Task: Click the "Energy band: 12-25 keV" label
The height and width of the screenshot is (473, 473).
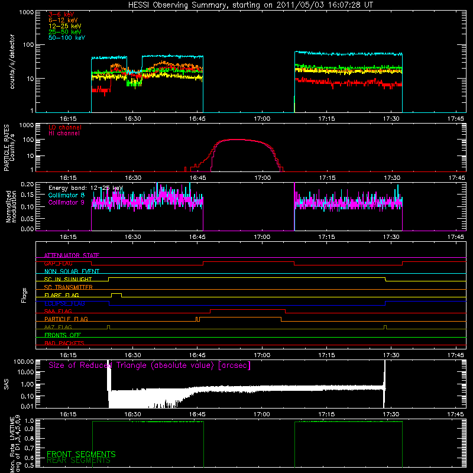Action: click(86, 188)
